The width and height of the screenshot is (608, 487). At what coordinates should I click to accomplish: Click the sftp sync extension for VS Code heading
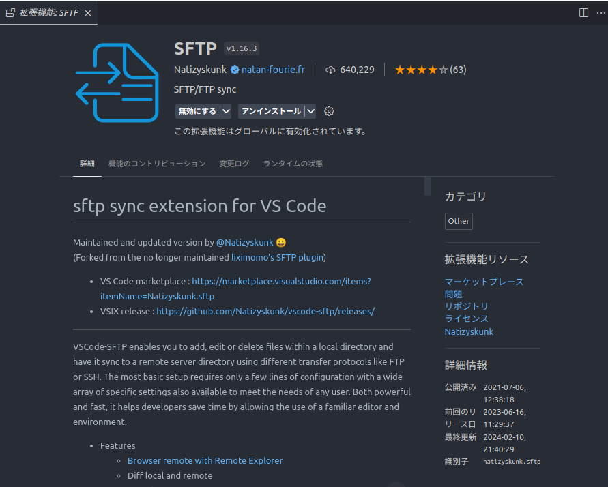(x=200, y=206)
